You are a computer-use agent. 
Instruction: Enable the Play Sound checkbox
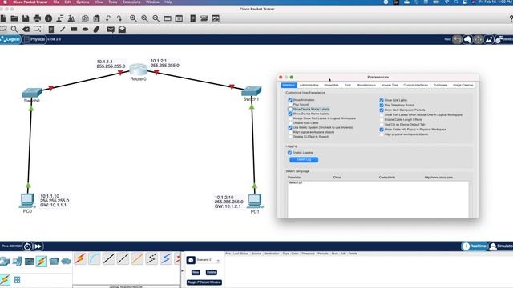click(290, 105)
